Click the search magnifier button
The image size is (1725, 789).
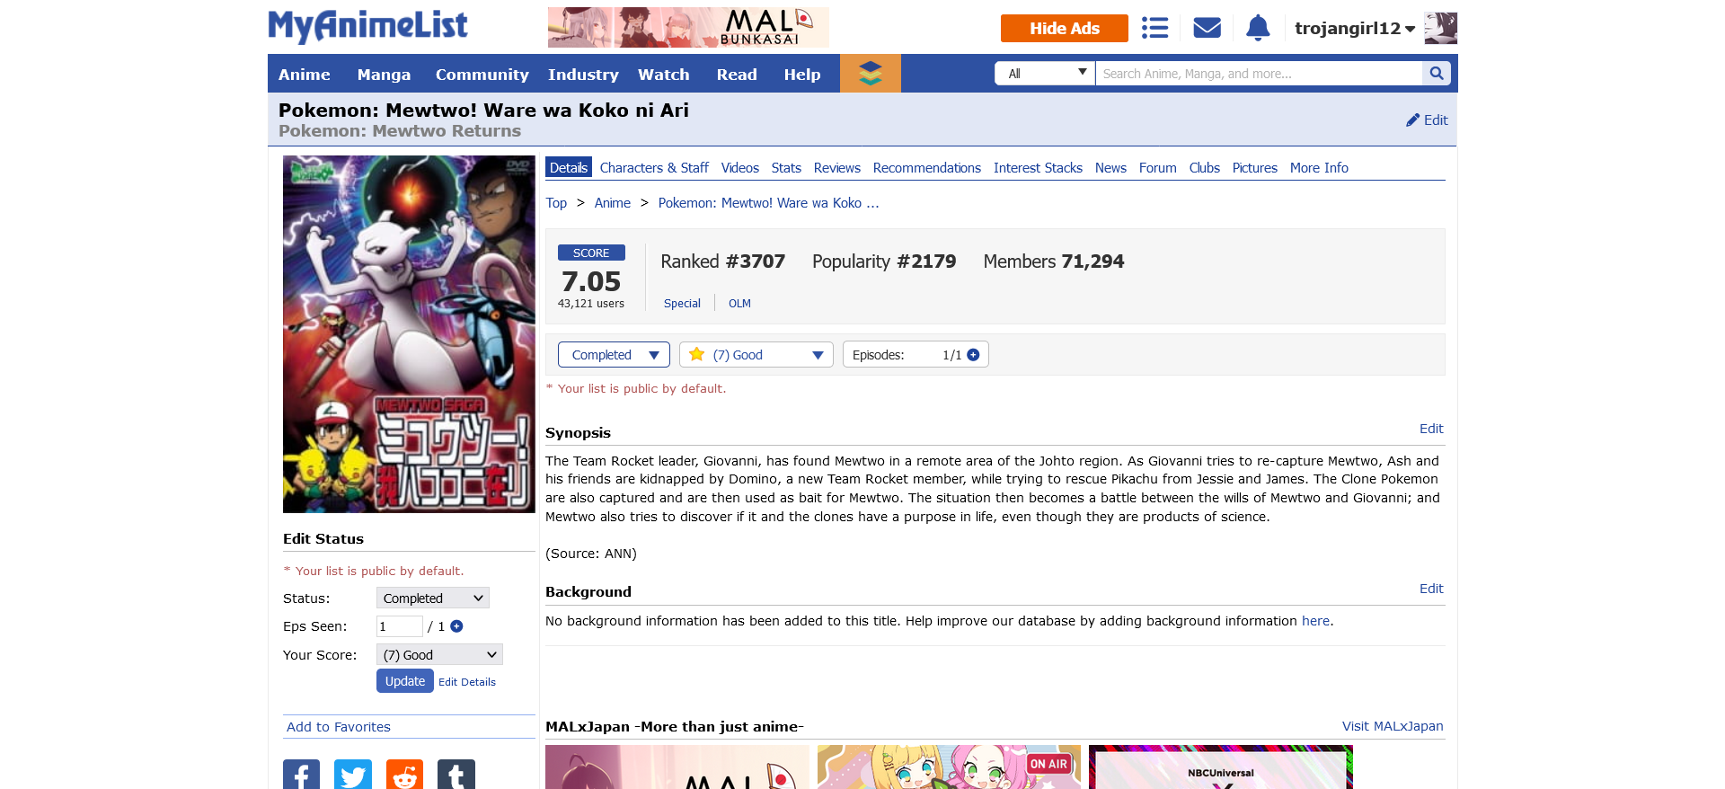1436,74
